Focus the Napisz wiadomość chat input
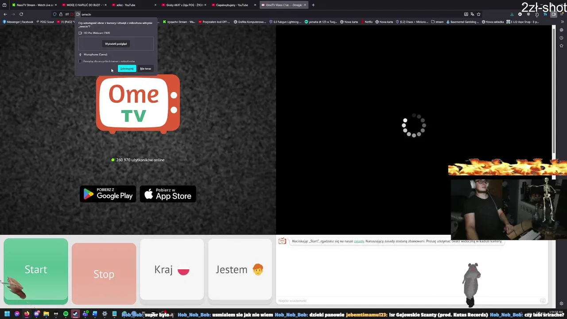Screen dimensions: 567x319 408,301
